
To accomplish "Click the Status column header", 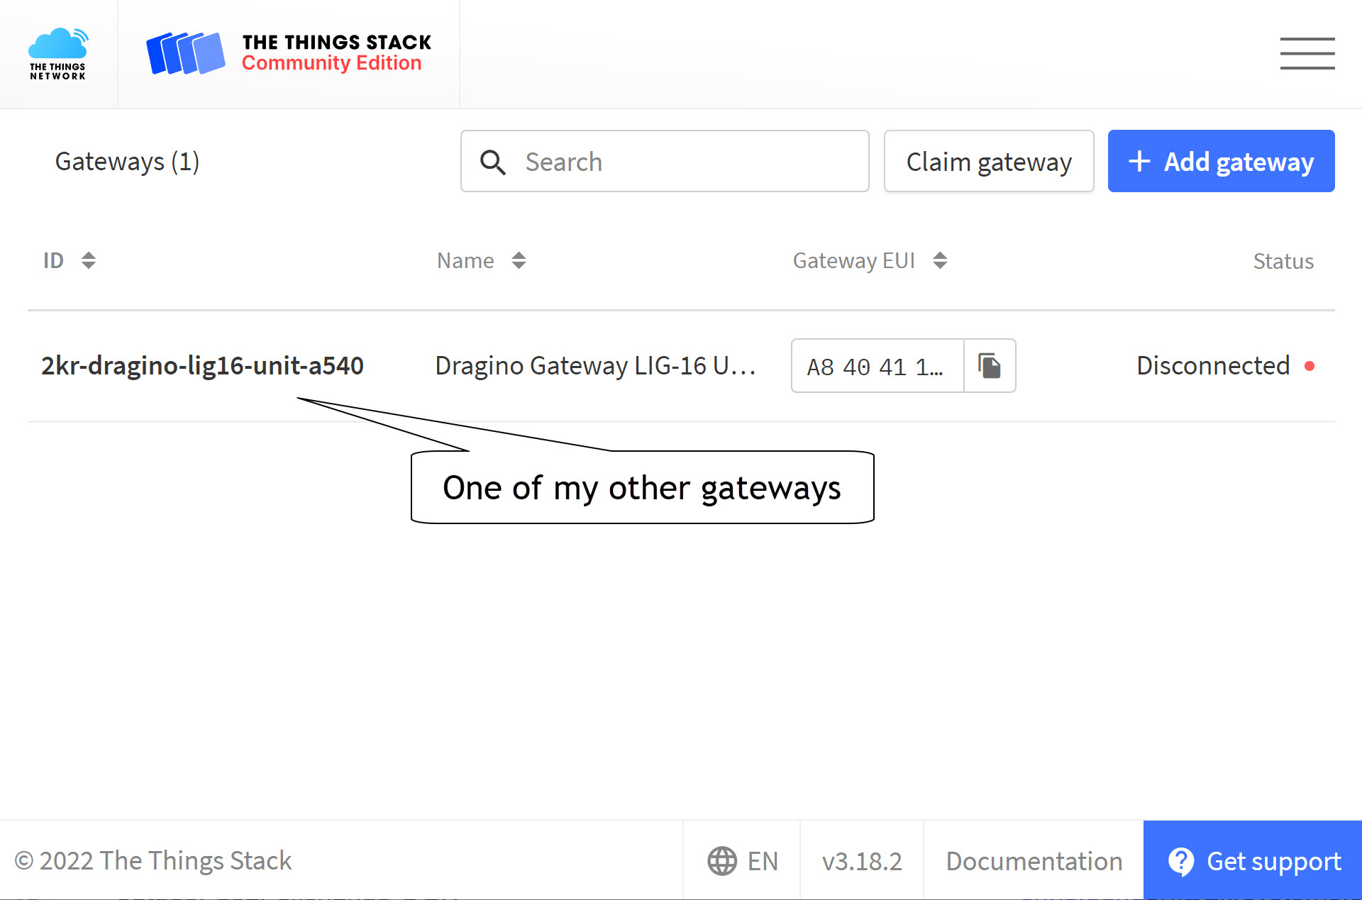I will (1283, 261).
